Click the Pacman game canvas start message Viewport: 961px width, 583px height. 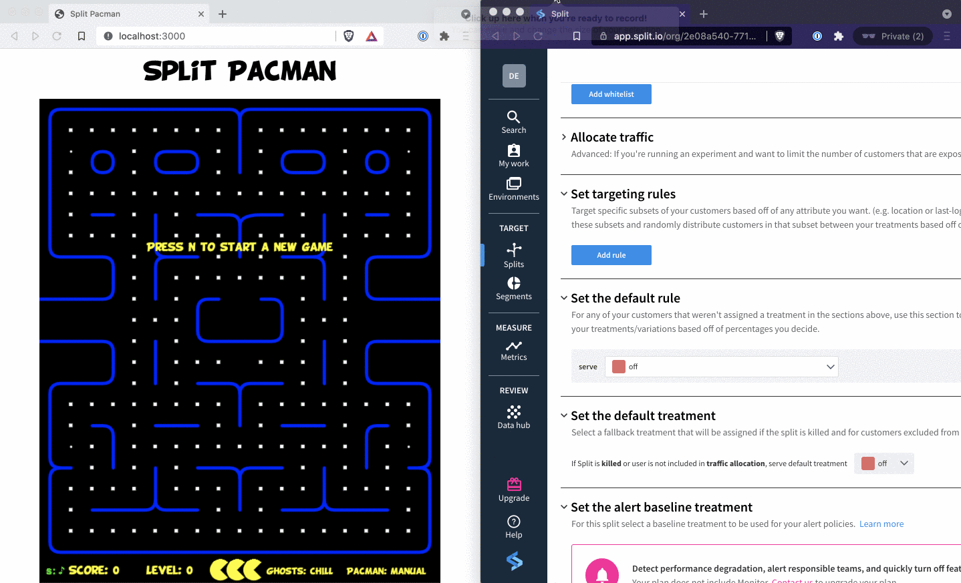point(239,247)
